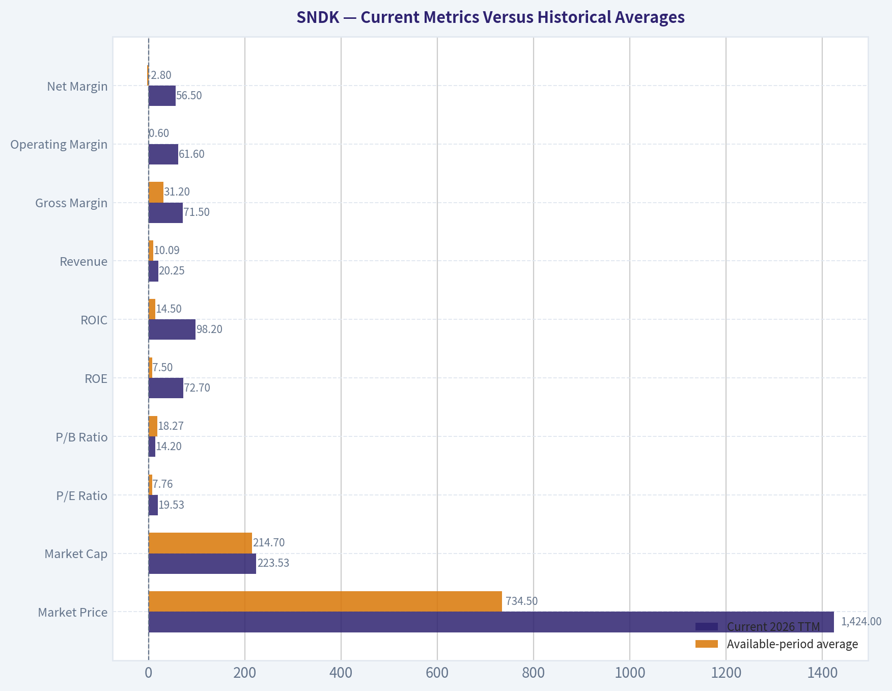Click the 56.50 Net Margin value label
The width and height of the screenshot is (892, 691).
click(189, 96)
